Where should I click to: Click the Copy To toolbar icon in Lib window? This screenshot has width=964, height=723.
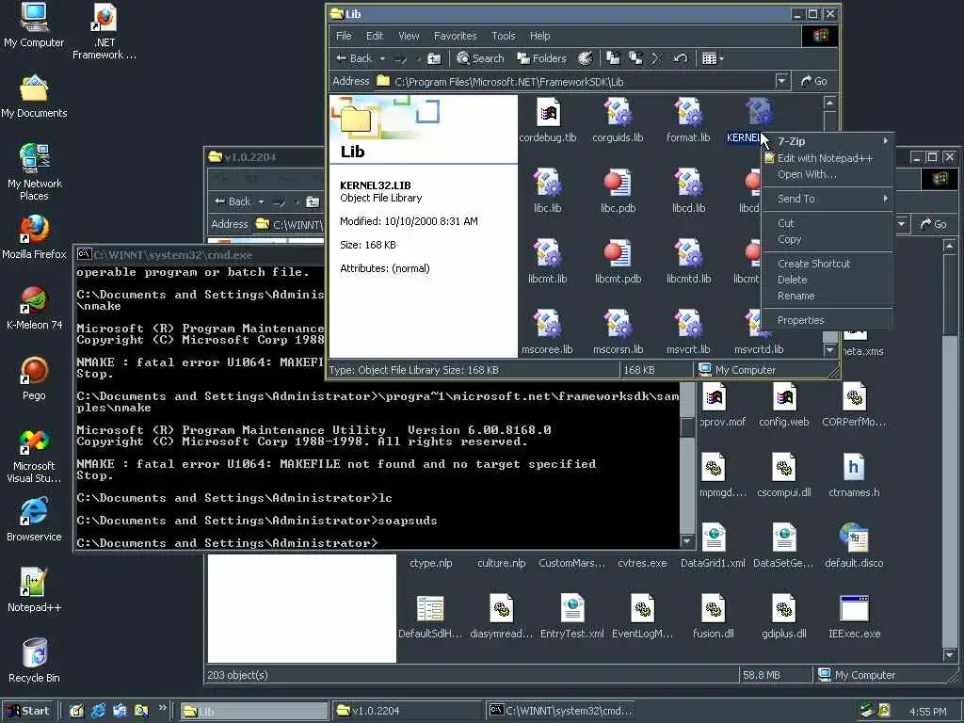(635, 58)
